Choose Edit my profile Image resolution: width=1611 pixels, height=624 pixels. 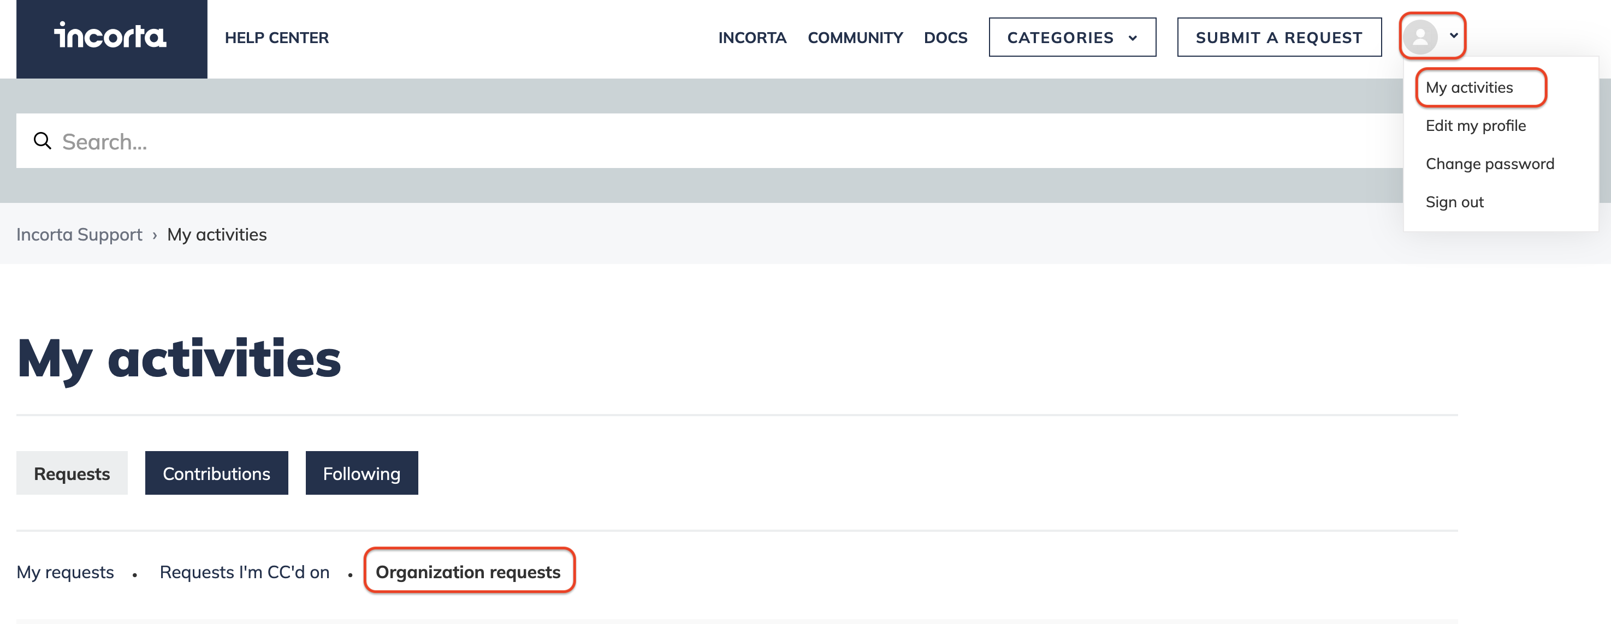click(1475, 125)
